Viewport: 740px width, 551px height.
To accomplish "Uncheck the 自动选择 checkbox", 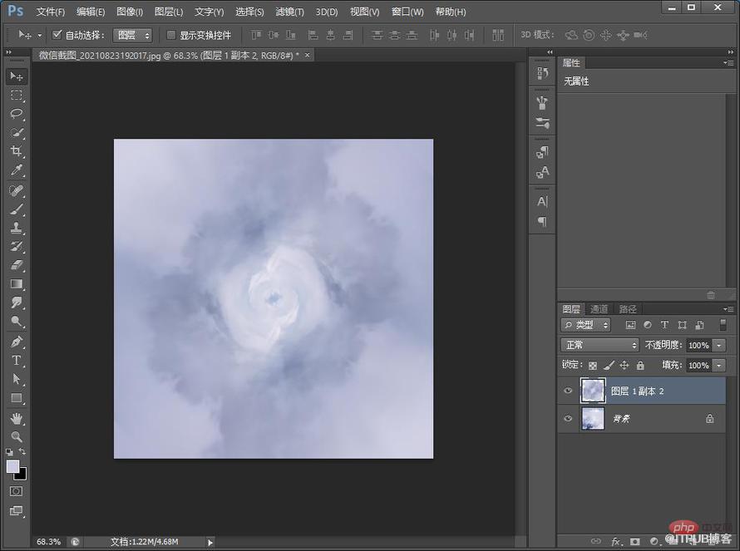I will pyautogui.click(x=57, y=34).
